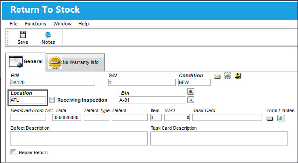The height and width of the screenshot is (163, 298).
Task: Click the envelope icon beside Condition
Action: [x=217, y=76]
